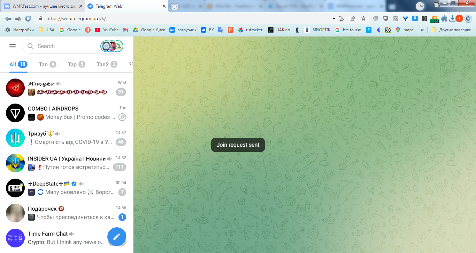Open the Muzyka chat
The width and height of the screenshot is (476, 253).
67,88
